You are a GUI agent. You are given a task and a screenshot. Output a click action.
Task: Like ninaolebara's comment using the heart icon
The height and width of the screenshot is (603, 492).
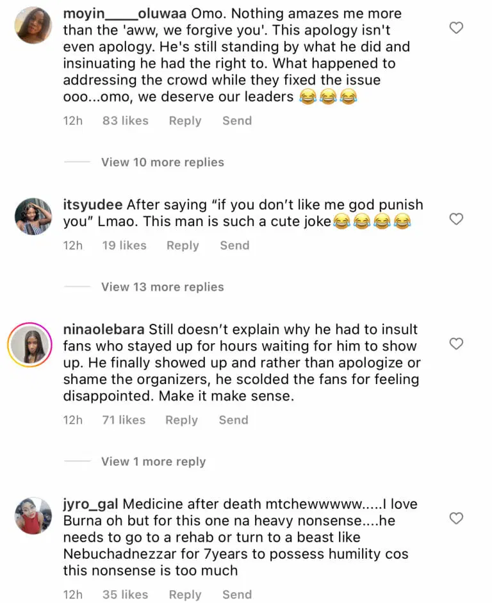(455, 344)
